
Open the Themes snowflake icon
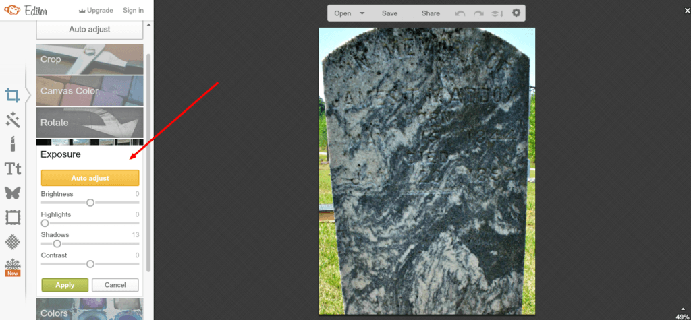(x=12, y=264)
